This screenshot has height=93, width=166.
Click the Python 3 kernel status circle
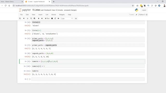(x=147, y=15)
